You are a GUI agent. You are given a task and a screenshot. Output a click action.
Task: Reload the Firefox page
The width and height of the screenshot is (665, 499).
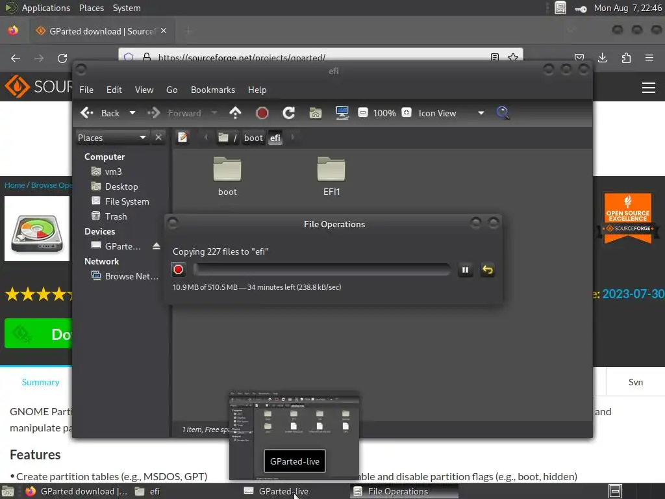[x=62, y=58]
